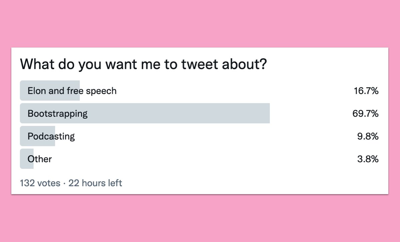The width and height of the screenshot is (400, 242).
Task: Click the dot separator after '132 votes'
Action: (x=64, y=183)
